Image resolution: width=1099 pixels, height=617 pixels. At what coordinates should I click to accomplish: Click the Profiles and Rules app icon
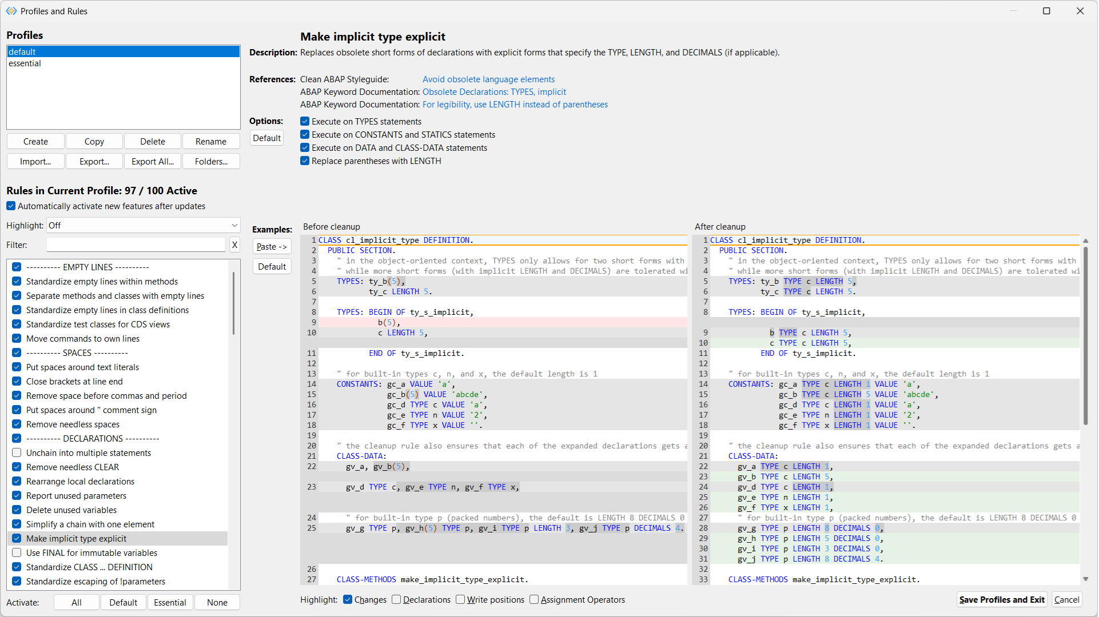11,11
